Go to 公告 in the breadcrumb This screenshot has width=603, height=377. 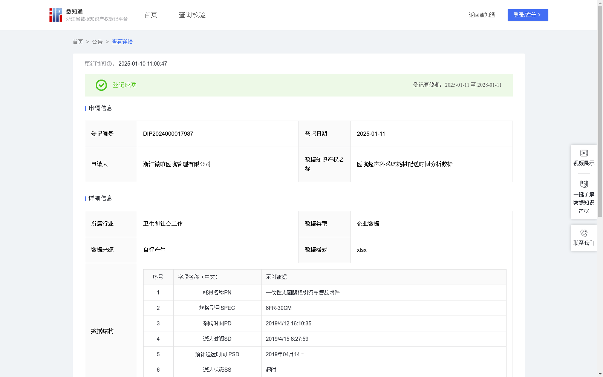97,42
